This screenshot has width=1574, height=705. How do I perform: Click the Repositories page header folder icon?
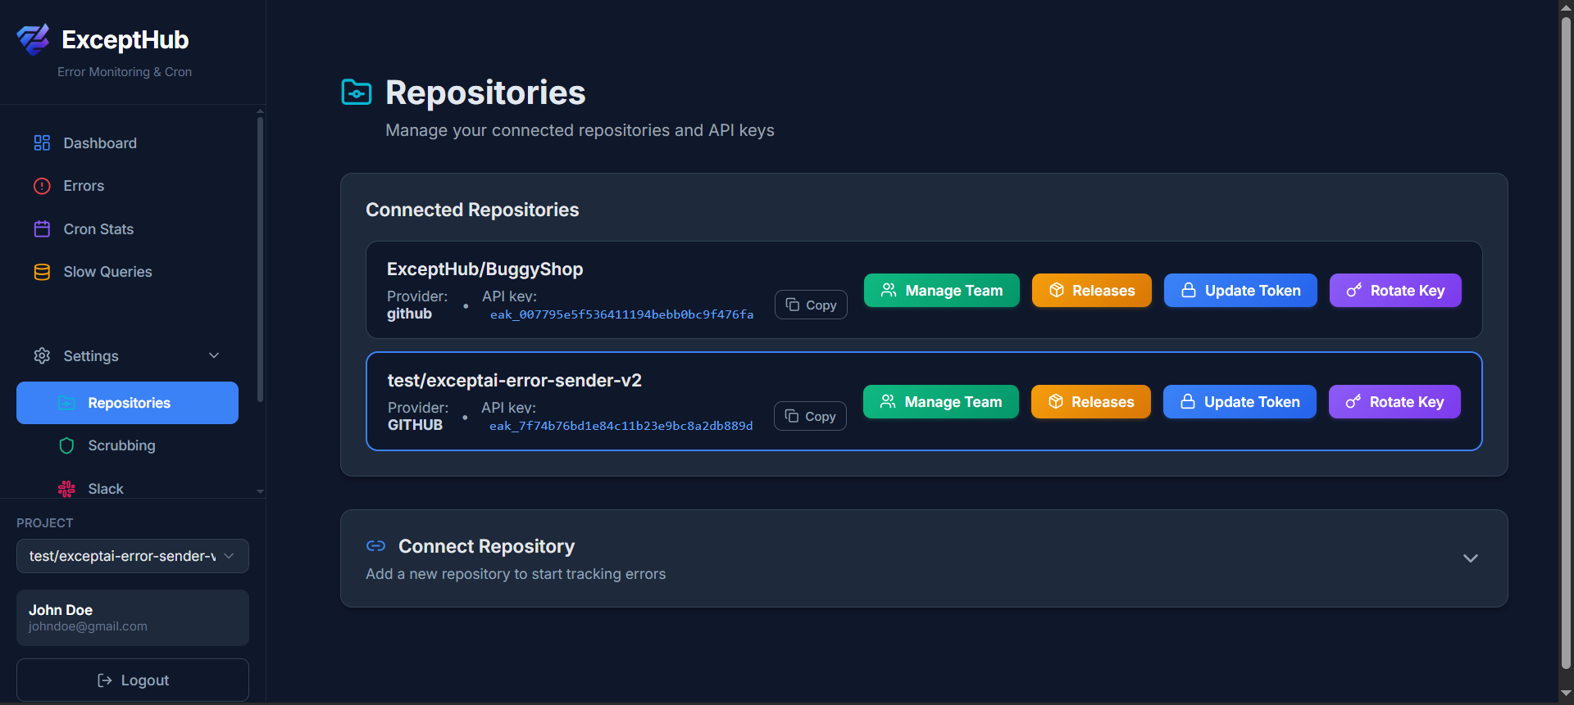[357, 93]
